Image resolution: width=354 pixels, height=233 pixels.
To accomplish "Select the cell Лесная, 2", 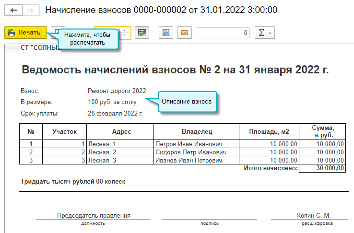I will tap(120, 152).
